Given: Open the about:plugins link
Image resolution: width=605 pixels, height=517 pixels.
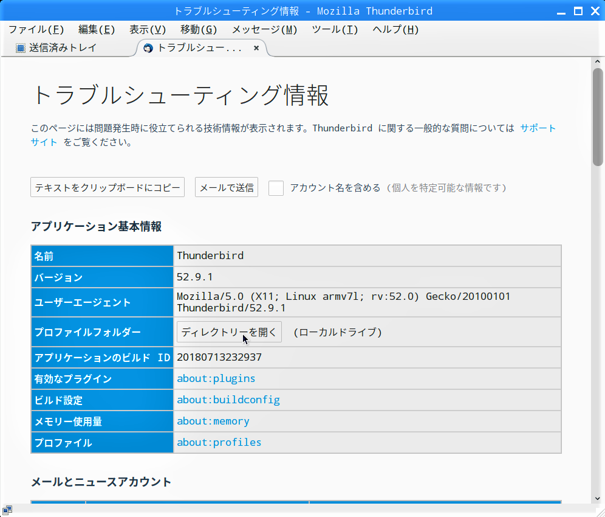Looking at the screenshot, I should (216, 378).
